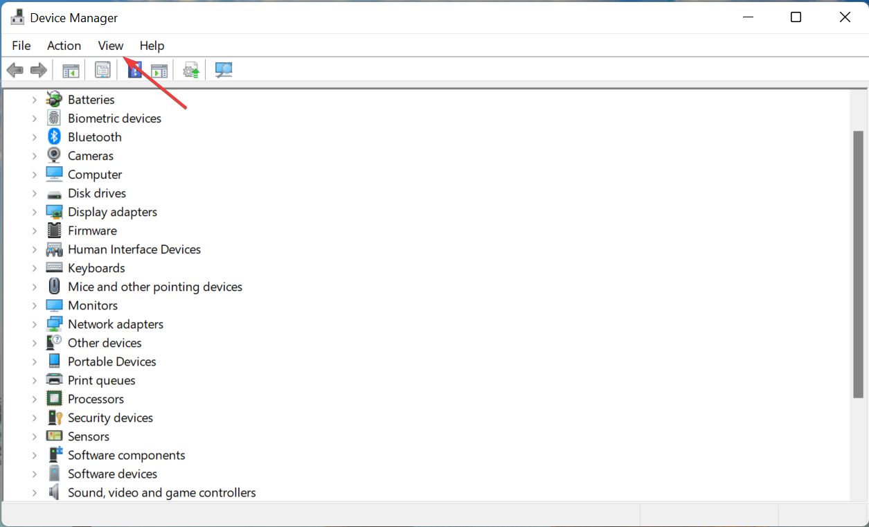Expand the Software devices chevron
Viewport: 869px width, 527px height.
[34, 474]
